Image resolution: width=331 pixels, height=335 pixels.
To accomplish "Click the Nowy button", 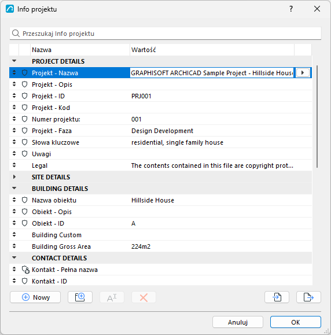I will (35, 297).
